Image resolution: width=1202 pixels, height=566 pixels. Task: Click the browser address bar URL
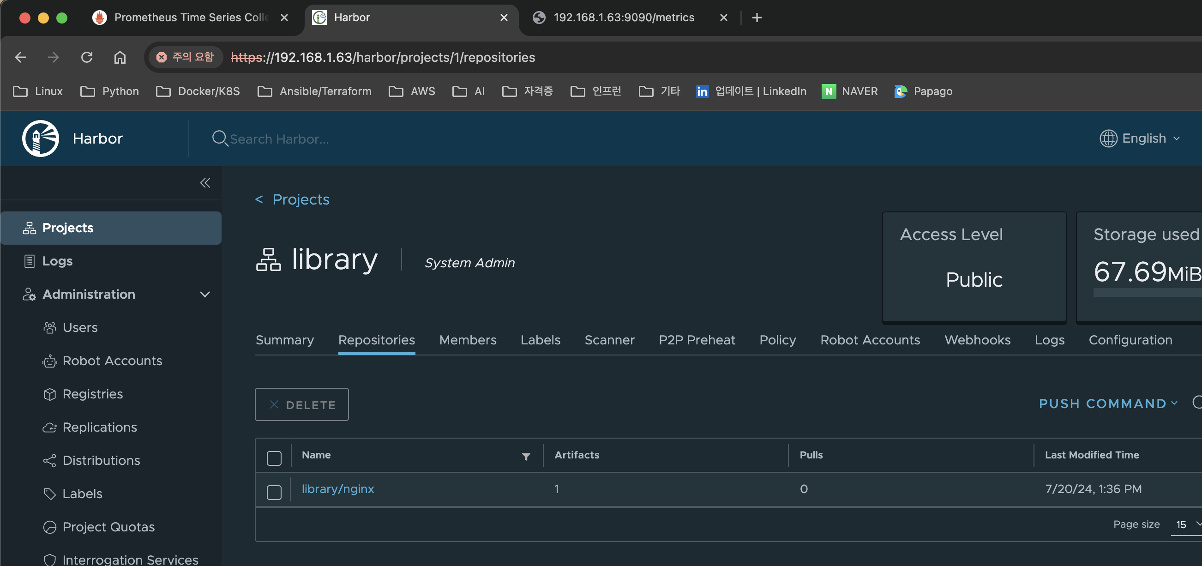(383, 57)
